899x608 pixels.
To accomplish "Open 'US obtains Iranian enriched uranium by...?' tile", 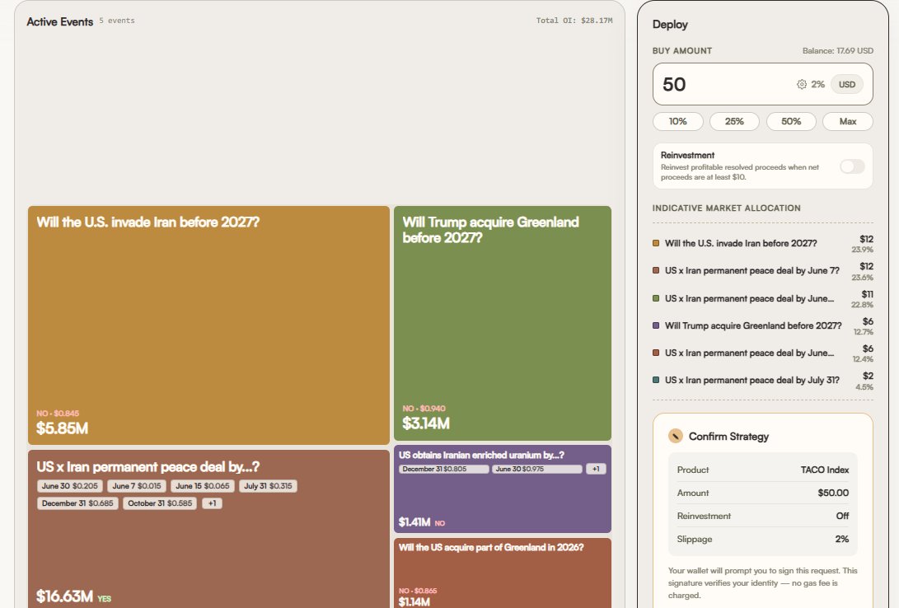I will pyautogui.click(x=503, y=489).
